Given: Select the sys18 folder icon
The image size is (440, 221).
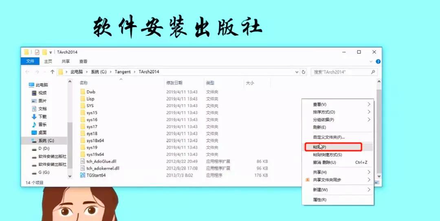Looking at the screenshot, I should 82,134.
